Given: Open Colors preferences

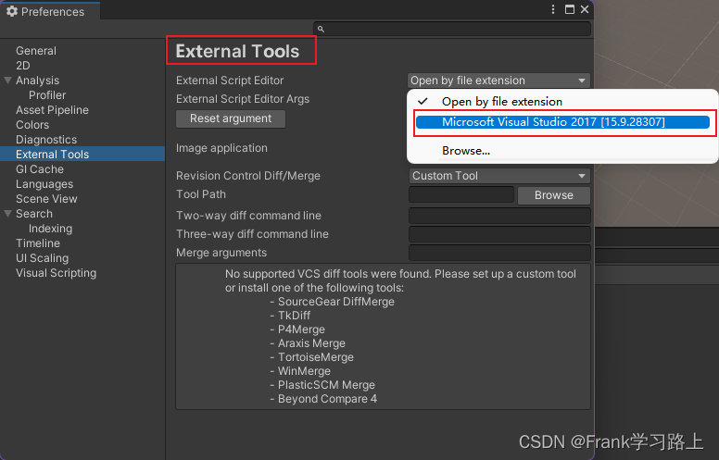Looking at the screenshot, I should [32, 125].
